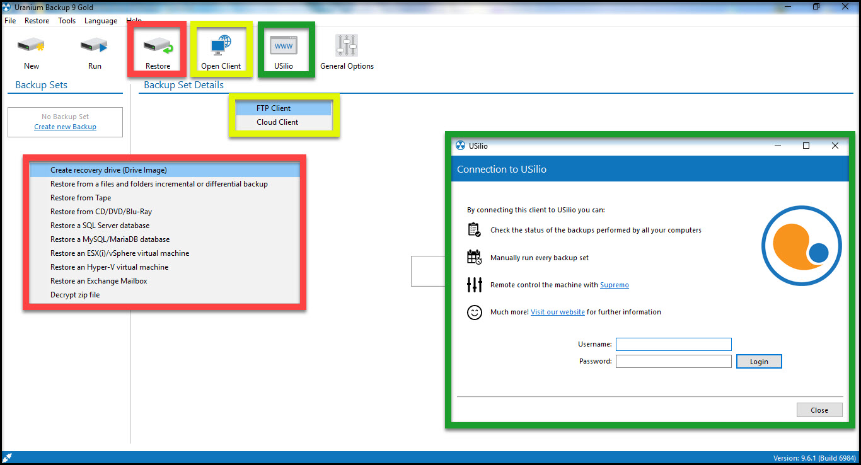Click the calendar icon beside manual run
Image resolution: width=861 pixels, height=465 pixels.
[474, 257]
